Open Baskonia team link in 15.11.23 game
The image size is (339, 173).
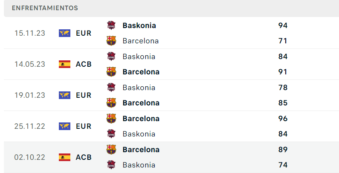click(139, 26)
